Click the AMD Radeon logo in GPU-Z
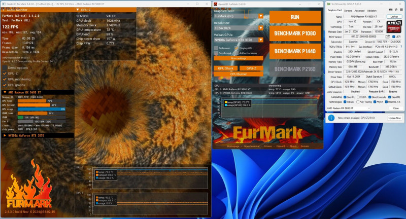The width and height of the screenshot is (406, 219). 394,27
